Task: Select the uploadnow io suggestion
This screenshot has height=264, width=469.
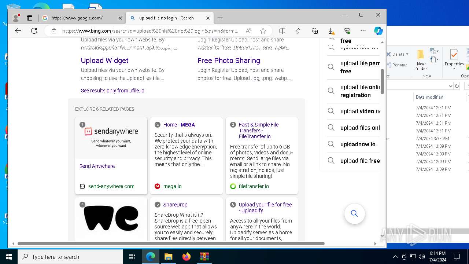Action: pyautogui.click(x=354, y=144)
